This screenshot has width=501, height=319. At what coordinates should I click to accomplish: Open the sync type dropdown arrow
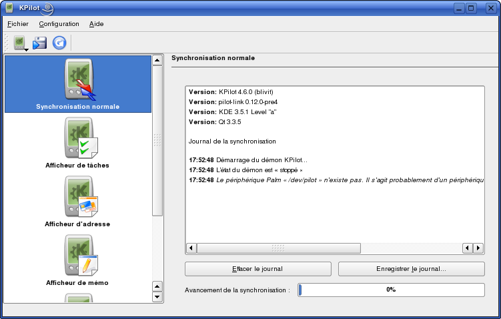(x=27, y=49)
